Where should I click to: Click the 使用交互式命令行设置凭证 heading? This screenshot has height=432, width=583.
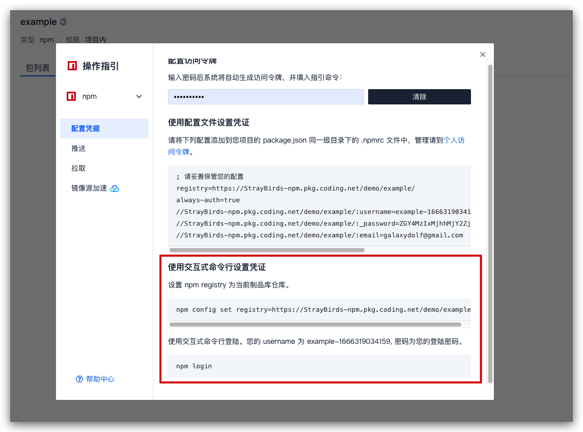217,267
